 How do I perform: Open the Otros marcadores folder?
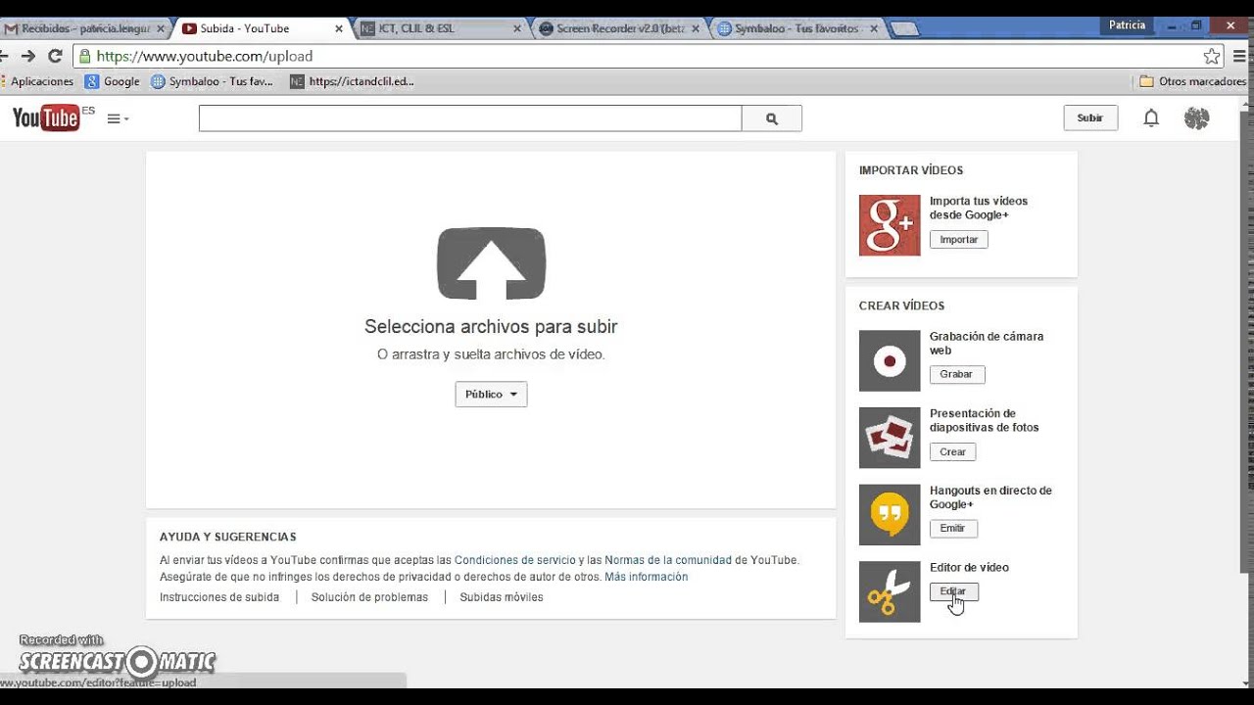click(1193, 82)
